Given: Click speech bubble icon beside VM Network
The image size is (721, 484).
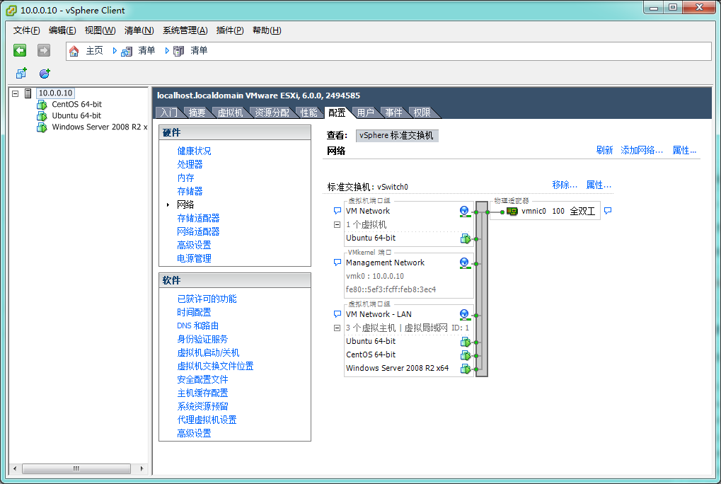Looking at the screenshot, I should tap(337, 211).
